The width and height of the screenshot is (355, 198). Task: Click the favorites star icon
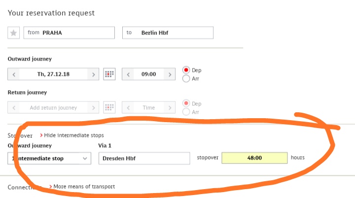[x=14, y=33]
